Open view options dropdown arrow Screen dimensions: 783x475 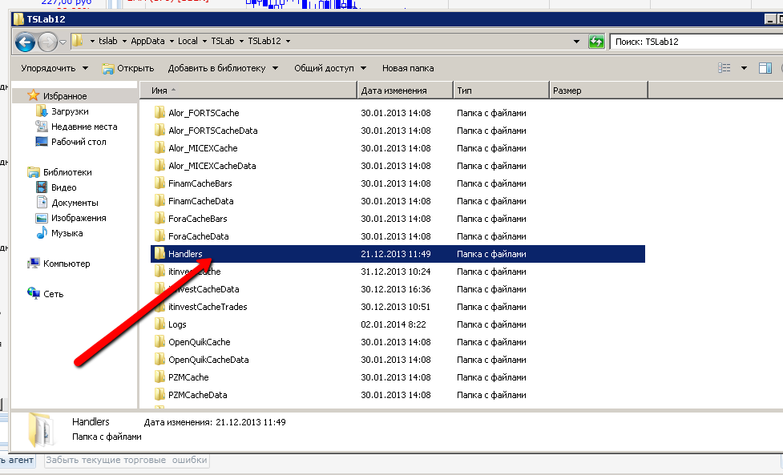pyautogui.click(x=744, y=68)
